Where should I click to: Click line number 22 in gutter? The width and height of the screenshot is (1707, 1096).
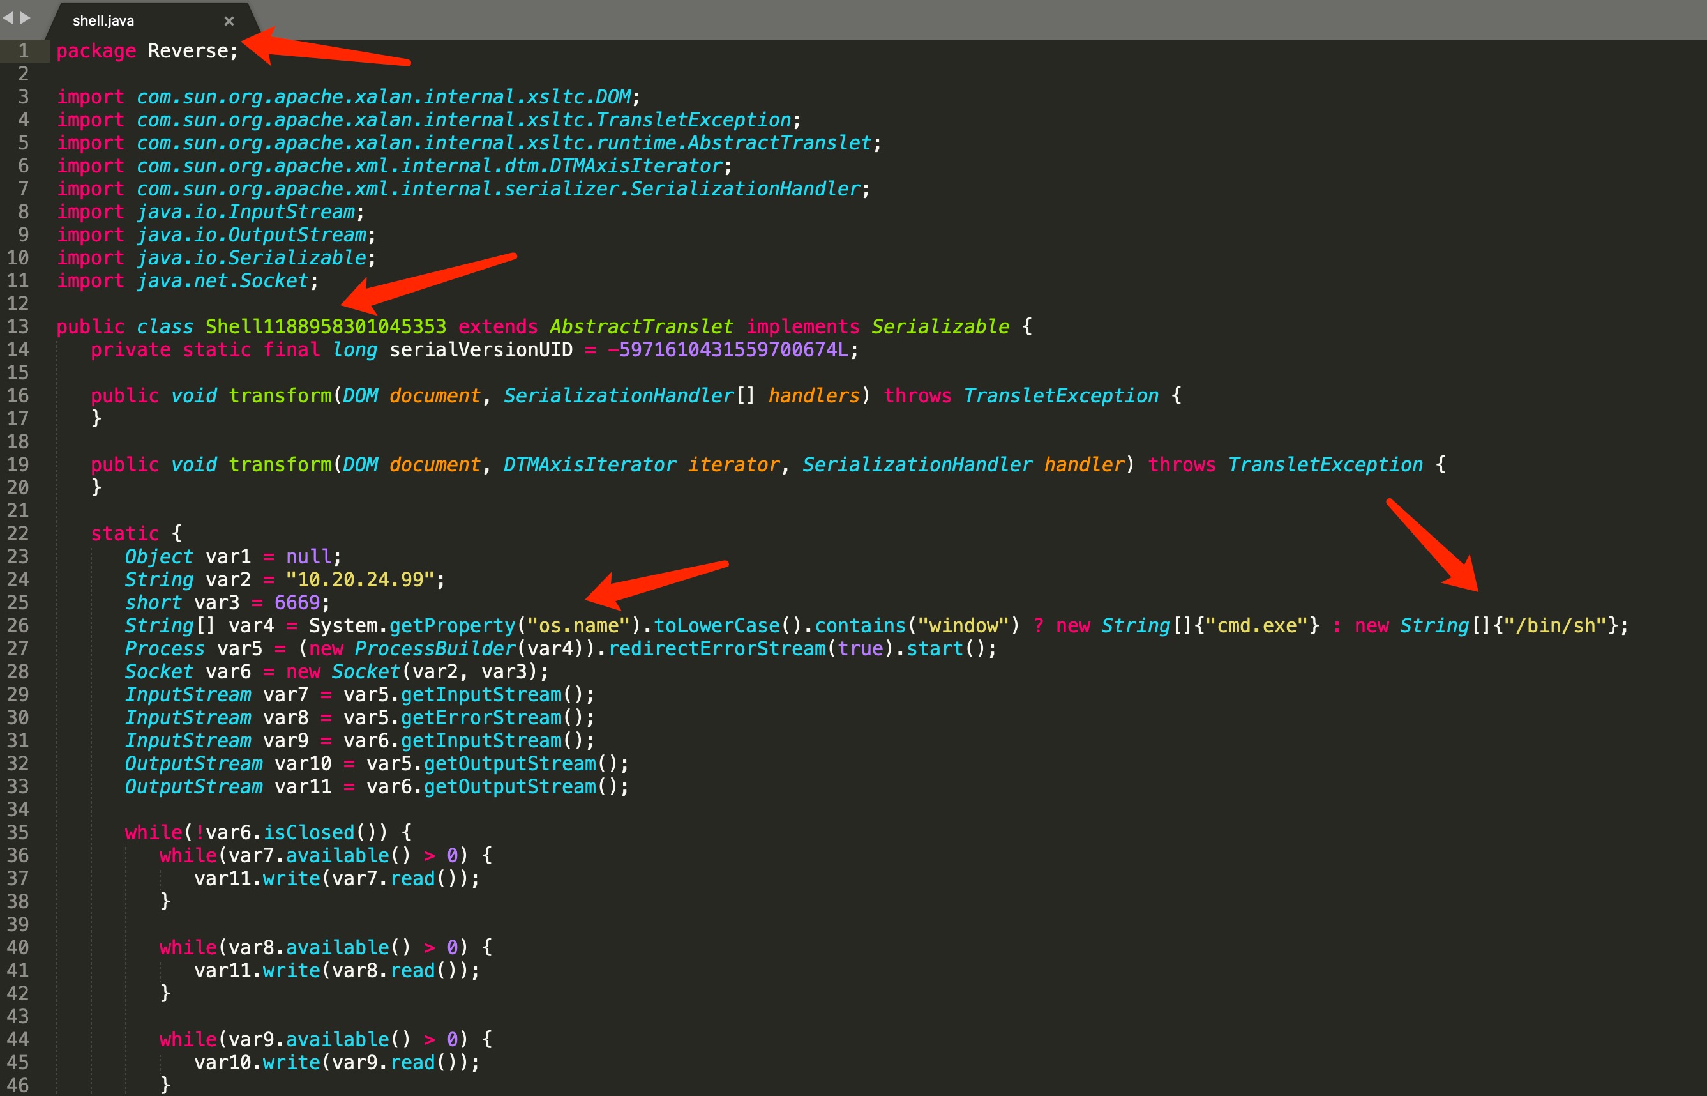(19, 534)
